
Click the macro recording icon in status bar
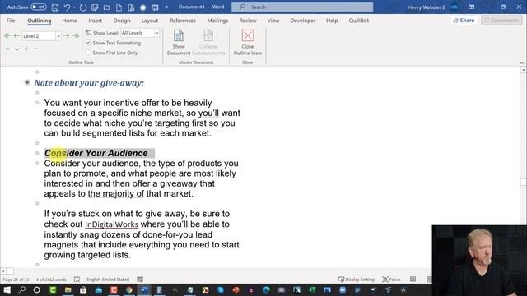[140, 280]
